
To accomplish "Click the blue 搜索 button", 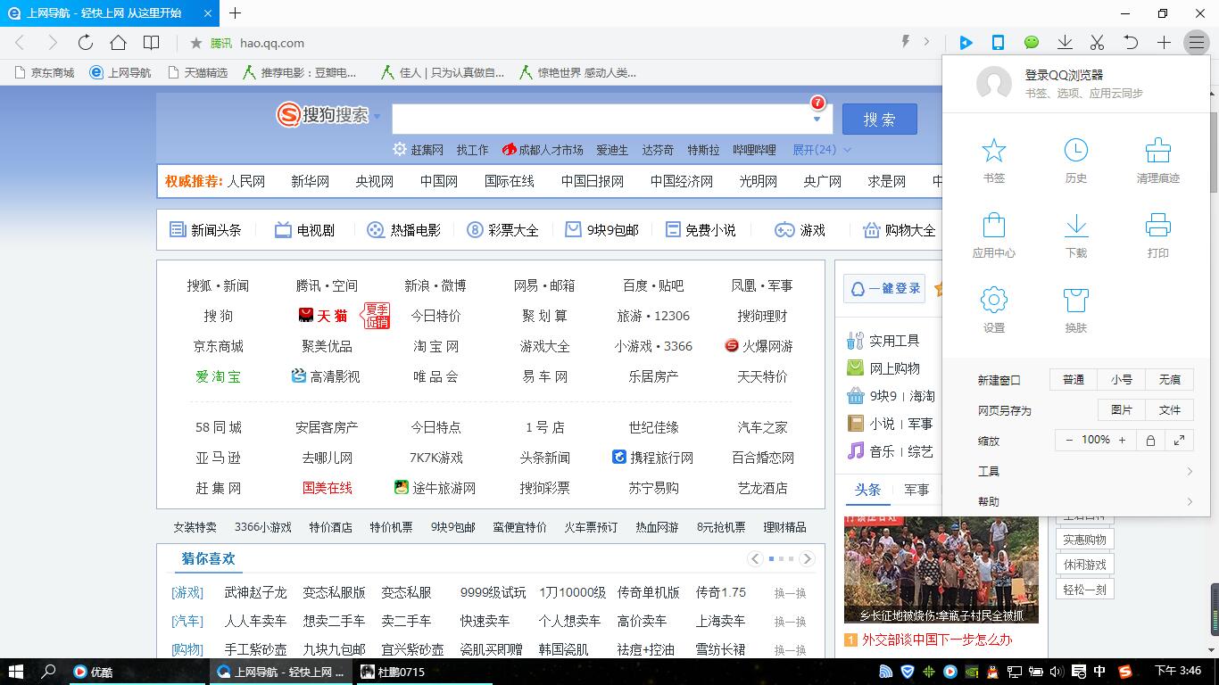I will coord(879,120).
